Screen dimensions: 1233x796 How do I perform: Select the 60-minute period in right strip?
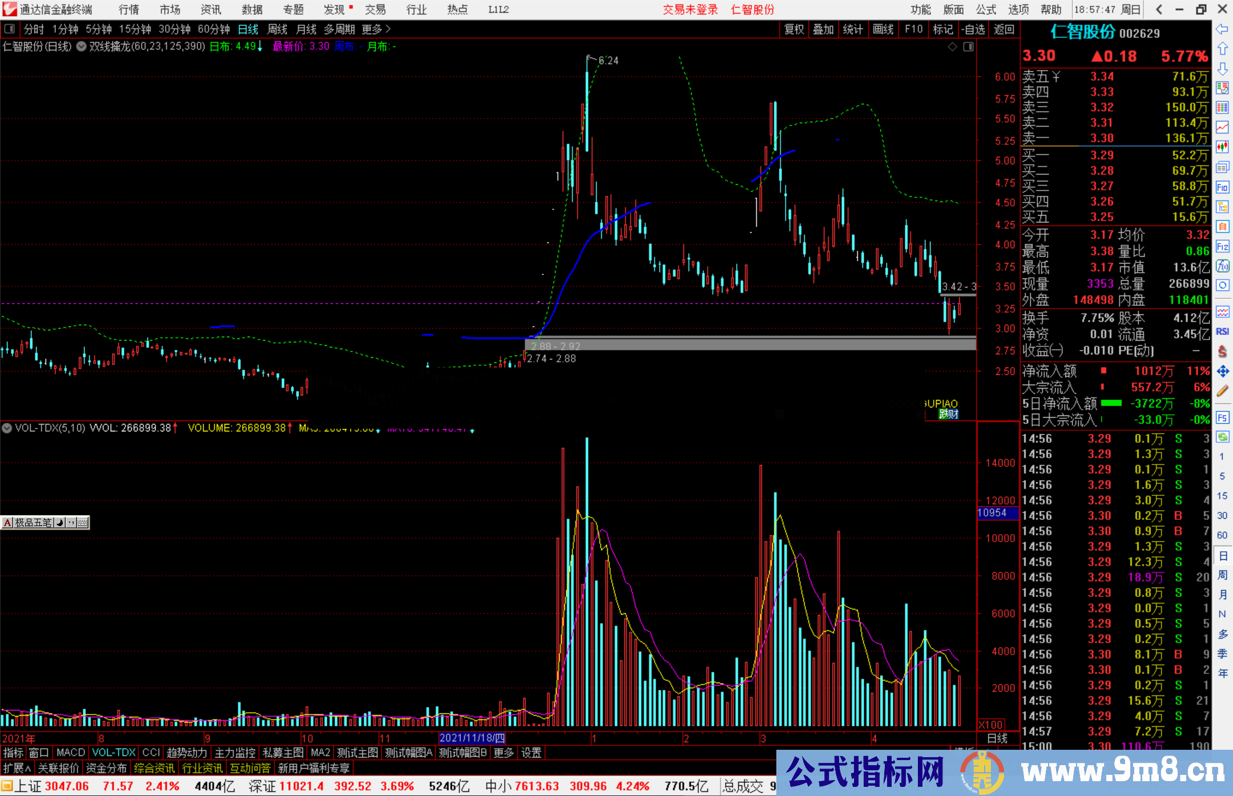(1222, 535)
